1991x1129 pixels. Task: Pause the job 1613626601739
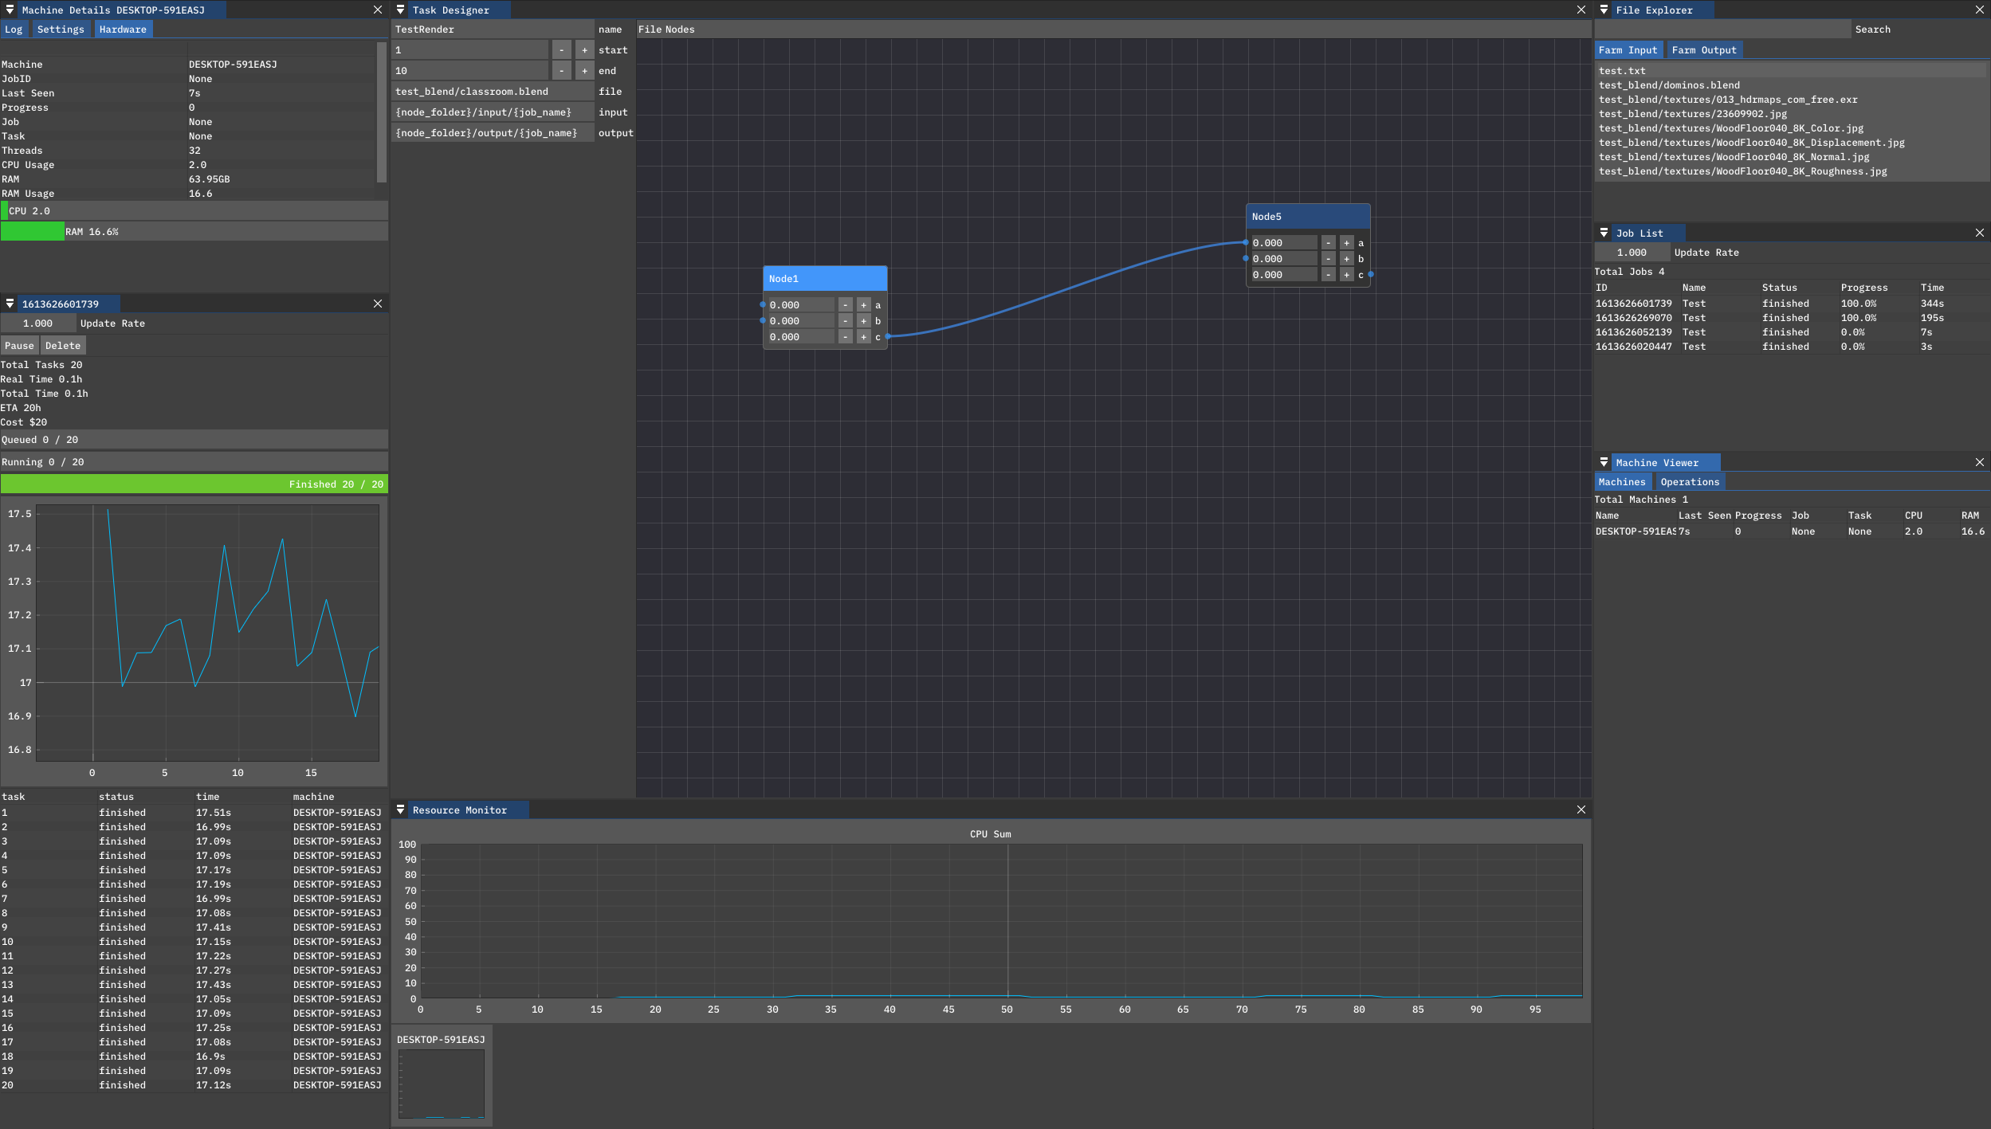pyautogui.click(x=19, y=346)
